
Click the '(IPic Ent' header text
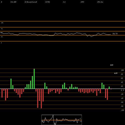point(100,2)
